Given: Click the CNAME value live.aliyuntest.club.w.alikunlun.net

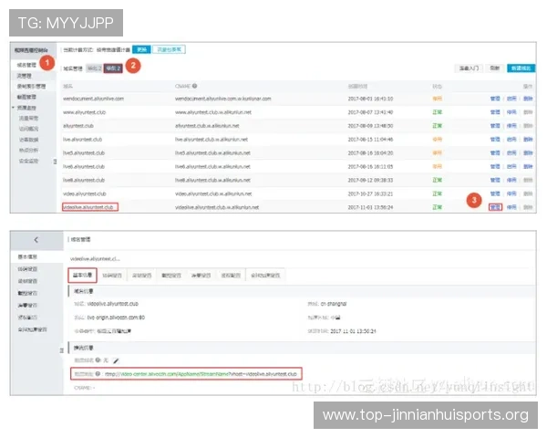Looking at the screenshot, I should point(212,140).
